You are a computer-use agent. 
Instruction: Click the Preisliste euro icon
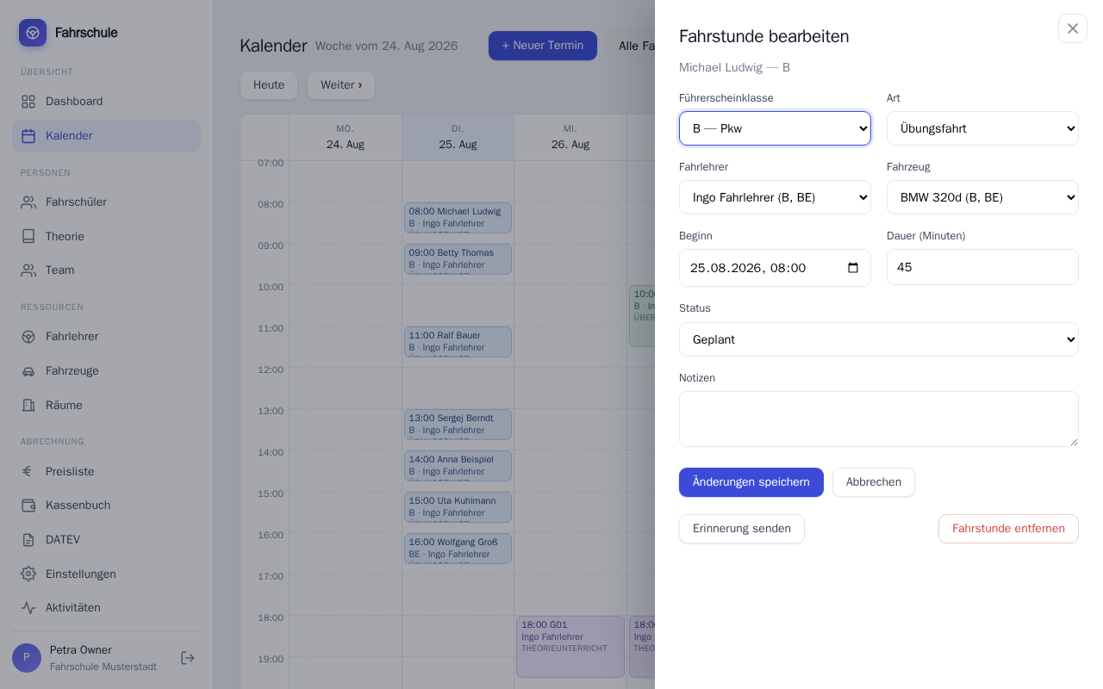point(28,472)
